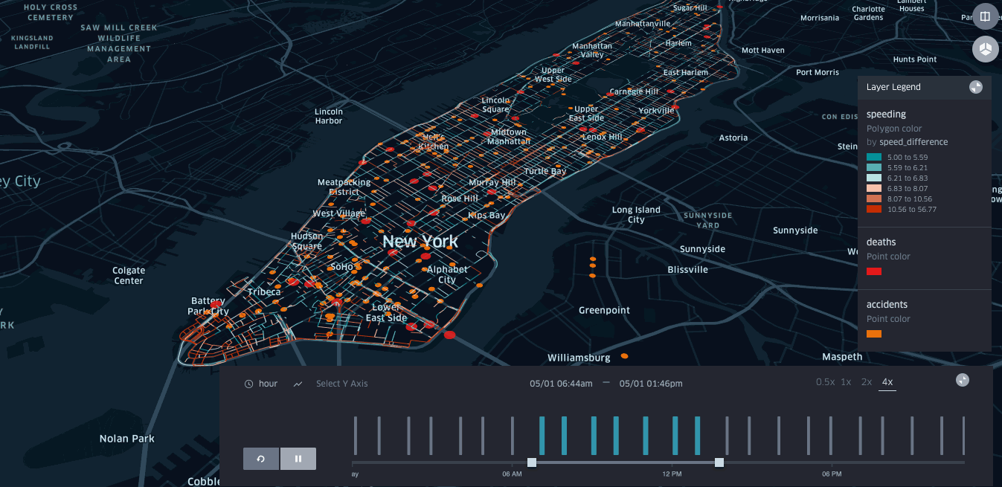Click the deaths layer name in legend
The image size is (1002, 487).
(881, 242)
